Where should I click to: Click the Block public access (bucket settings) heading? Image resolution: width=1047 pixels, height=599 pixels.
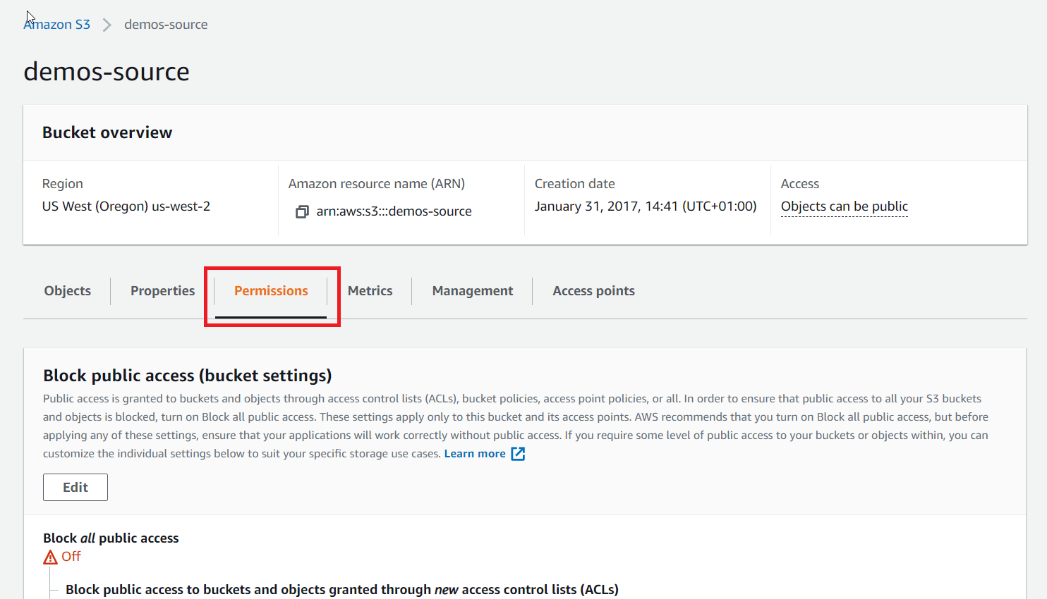tap(188, 376)
